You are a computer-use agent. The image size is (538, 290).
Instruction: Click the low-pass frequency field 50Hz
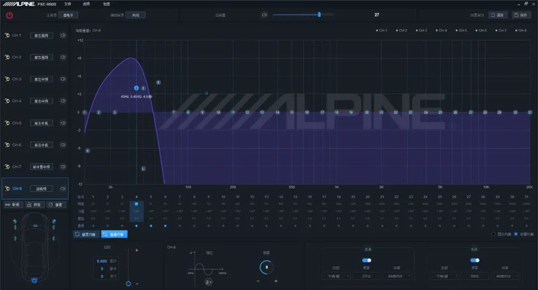pyautogui.click(x=475, y=276)
